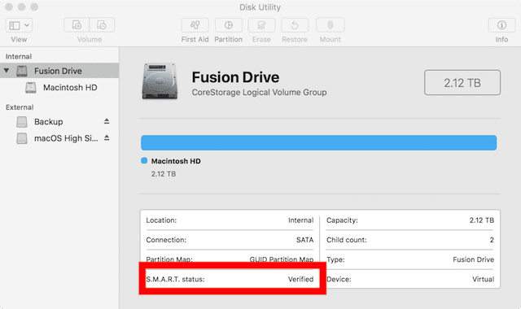
Task: Click the Child count row
Action: tap(410, 240)
